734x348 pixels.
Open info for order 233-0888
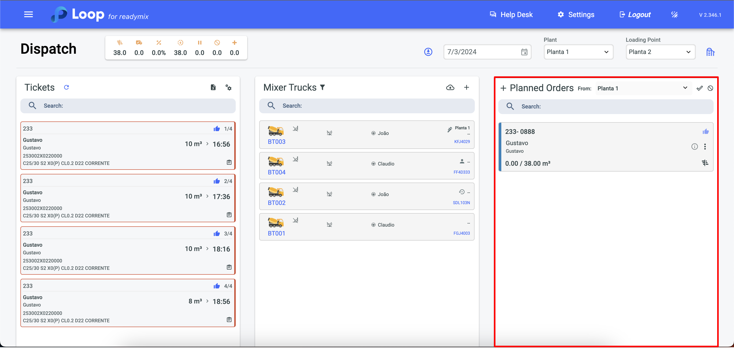click(x=694, y=147)
